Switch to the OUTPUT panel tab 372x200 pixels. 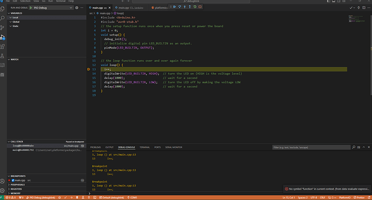point(109,147)
